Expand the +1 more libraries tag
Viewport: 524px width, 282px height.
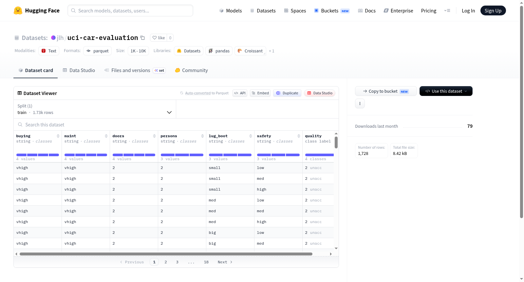click(271, 51)
